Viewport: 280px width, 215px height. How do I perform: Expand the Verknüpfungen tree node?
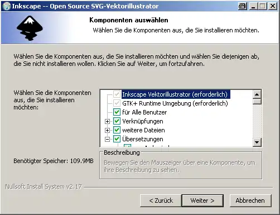point(107,121)
